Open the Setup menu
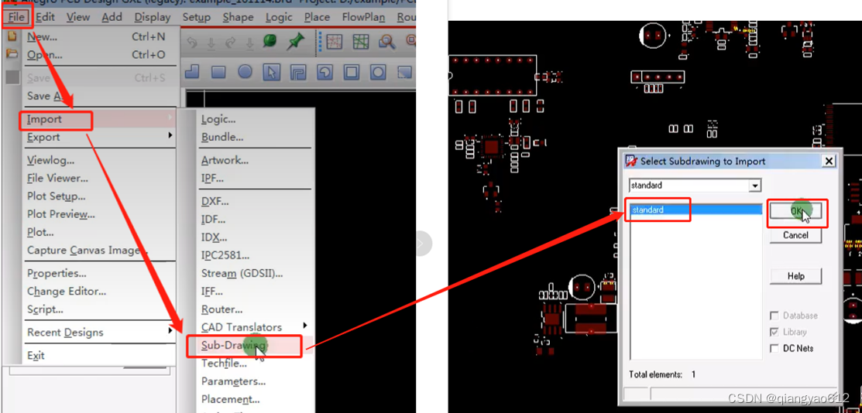 pyautogui.click(x=196, y=17)
